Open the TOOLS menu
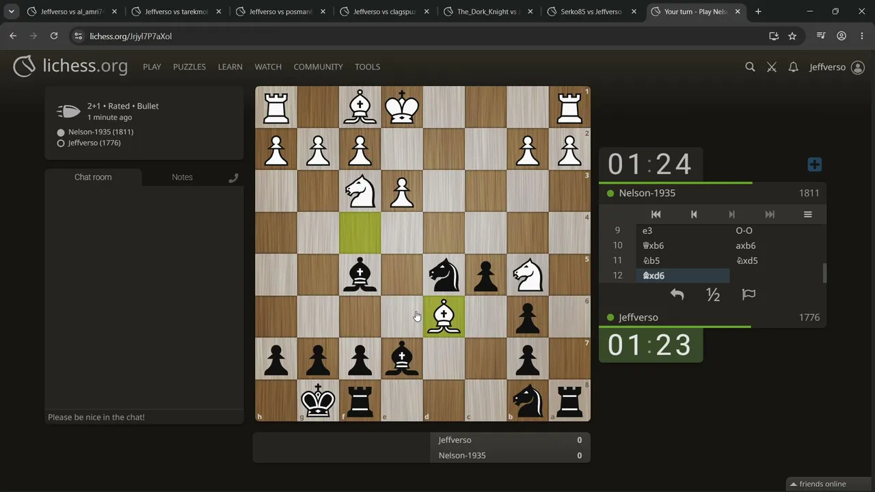 [x=367, y=67]
